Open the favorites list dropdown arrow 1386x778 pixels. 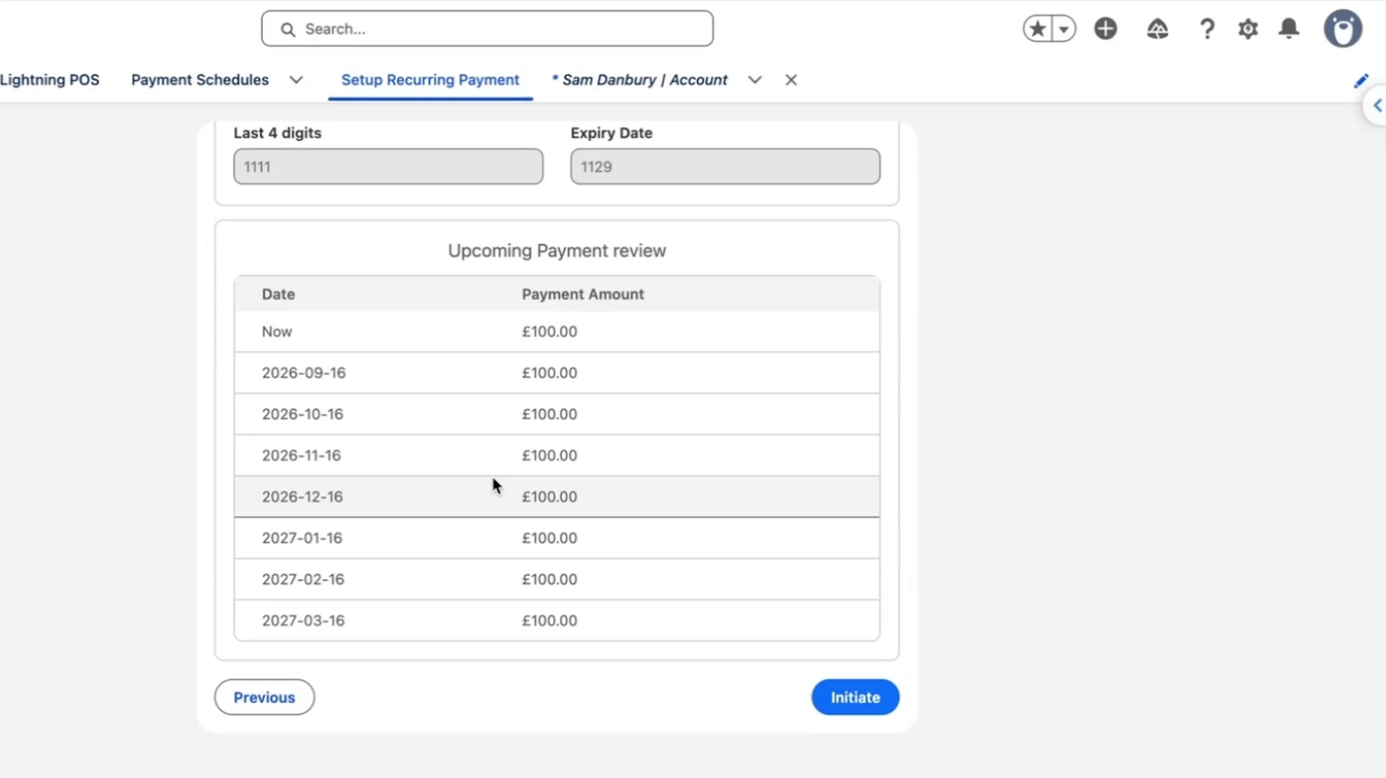click(1064, 29)
